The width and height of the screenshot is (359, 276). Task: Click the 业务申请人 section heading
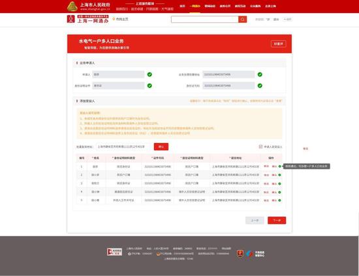[87, 63]
